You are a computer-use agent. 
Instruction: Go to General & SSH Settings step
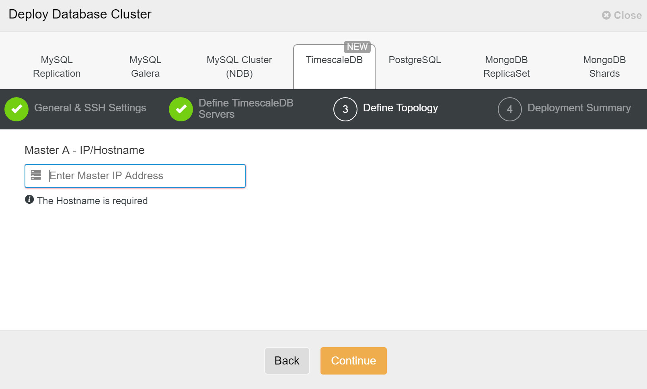point(90,108)
